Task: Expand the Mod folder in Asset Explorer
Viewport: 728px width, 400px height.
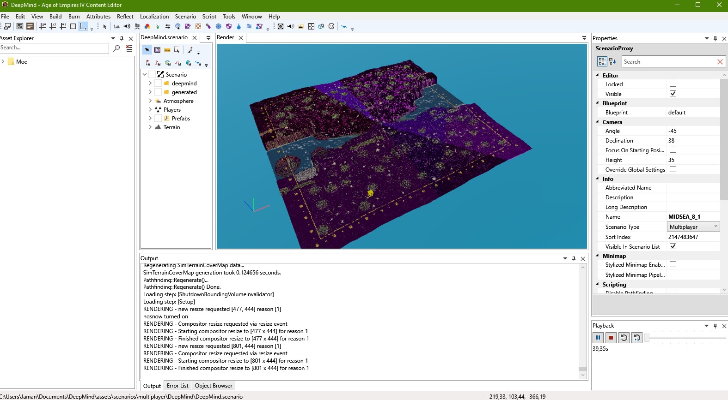Action: pos(3,61)
